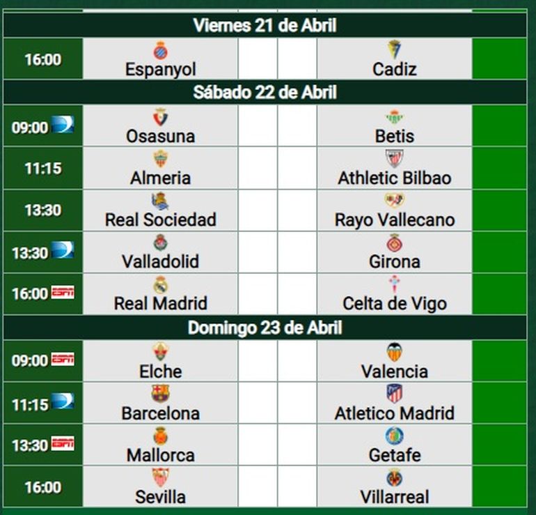Select the Valencia bat crest
The image size is (536, 515).
tap(395, 353)
